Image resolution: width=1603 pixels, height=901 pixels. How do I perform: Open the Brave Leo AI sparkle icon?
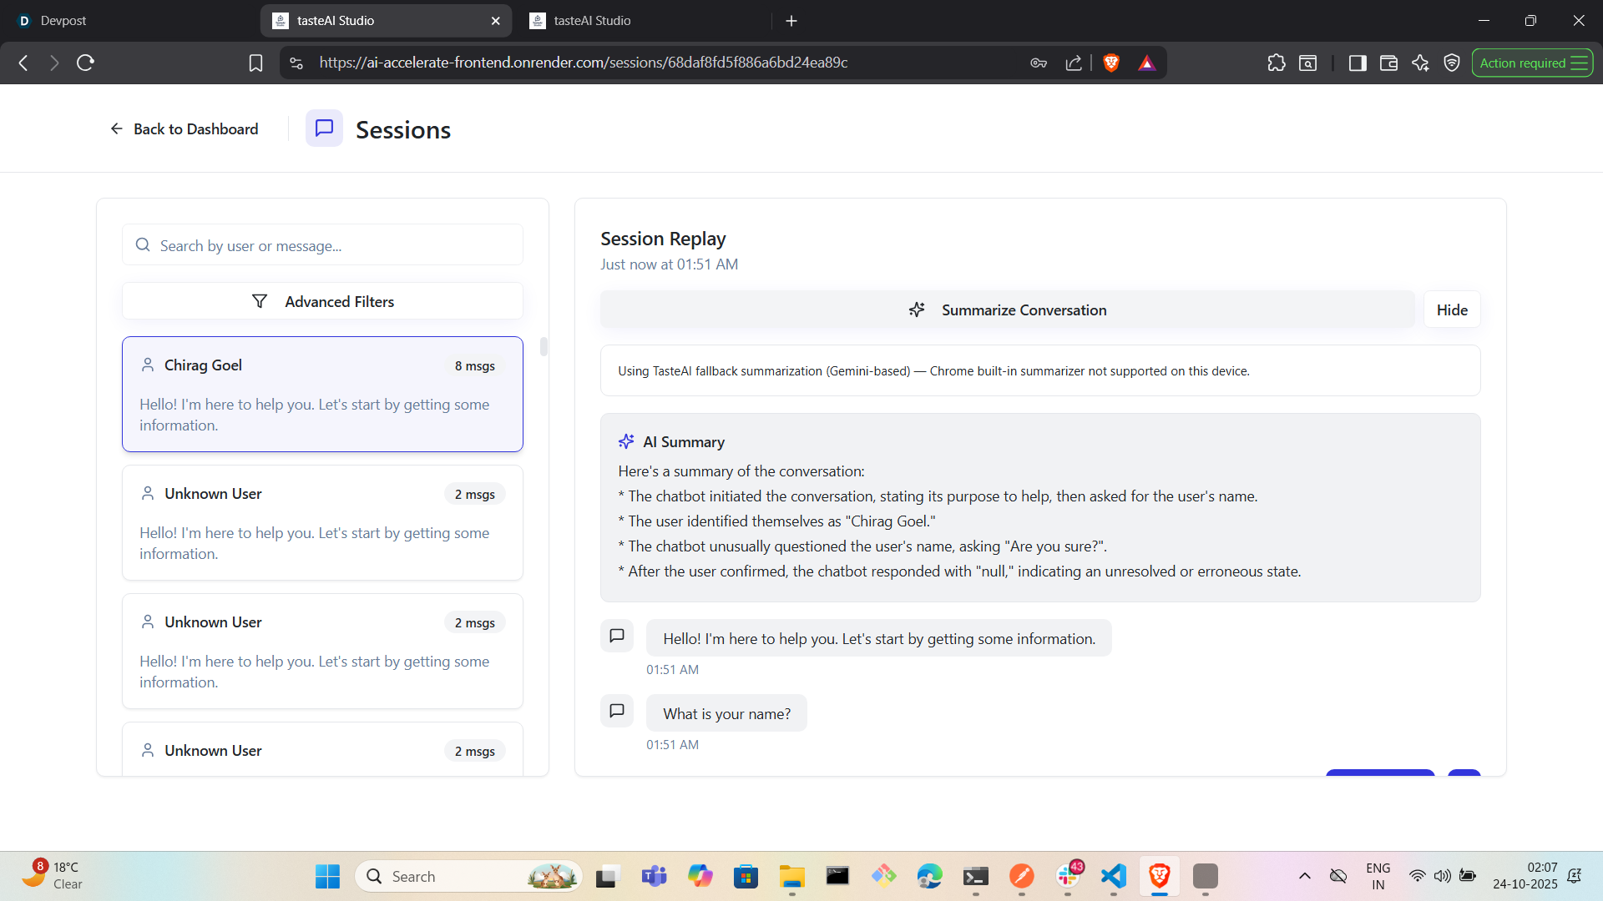[x=1420, y=63]
